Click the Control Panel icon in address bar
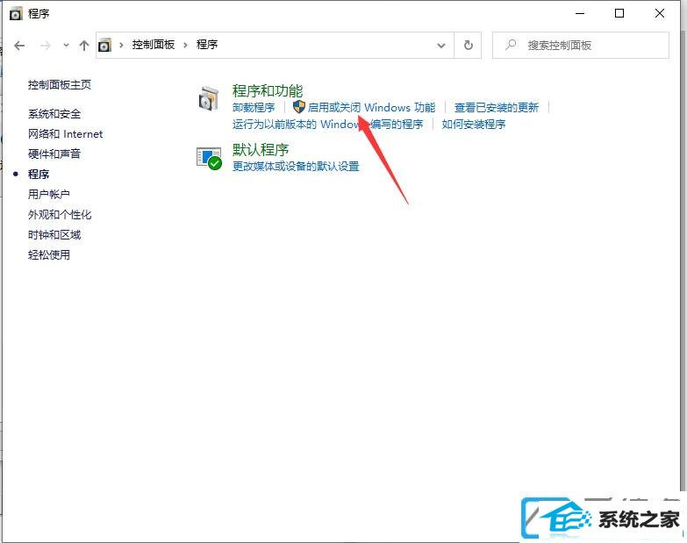Viewport: 687px width, 543px height. pos(104,45)
